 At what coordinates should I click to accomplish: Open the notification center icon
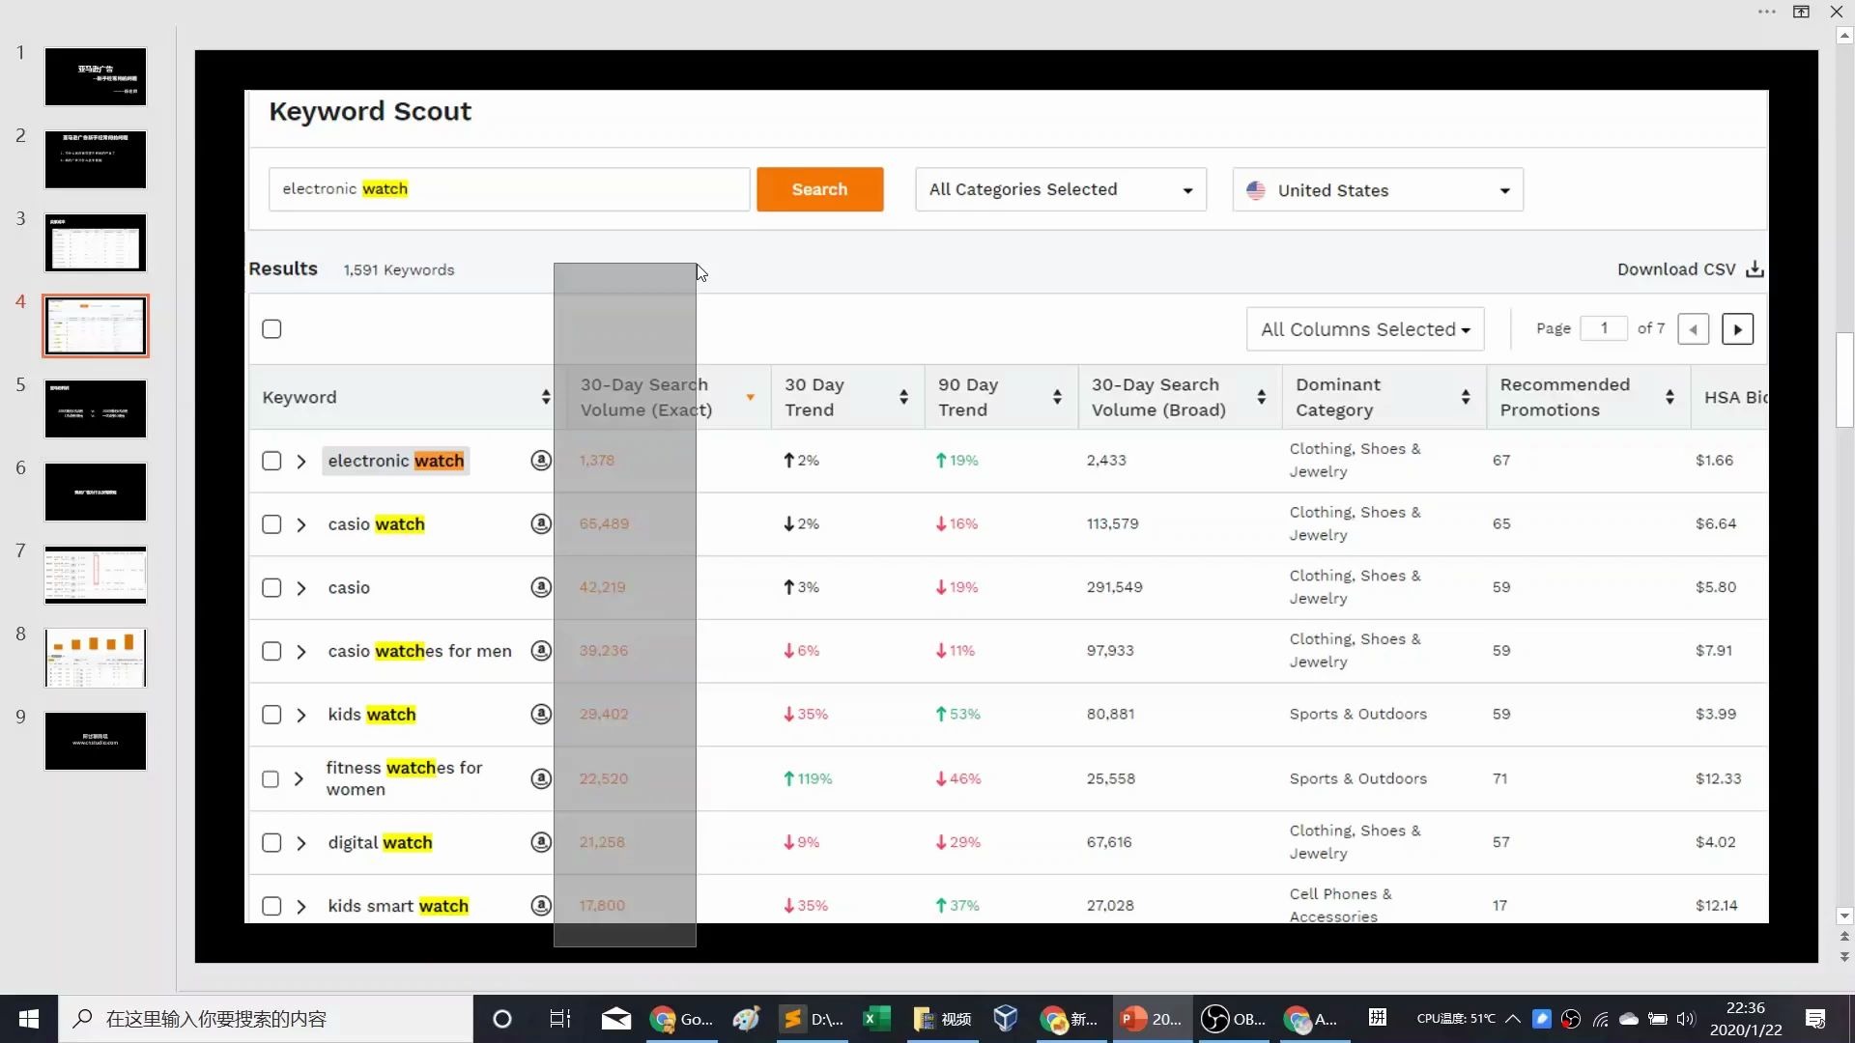1815,1019
